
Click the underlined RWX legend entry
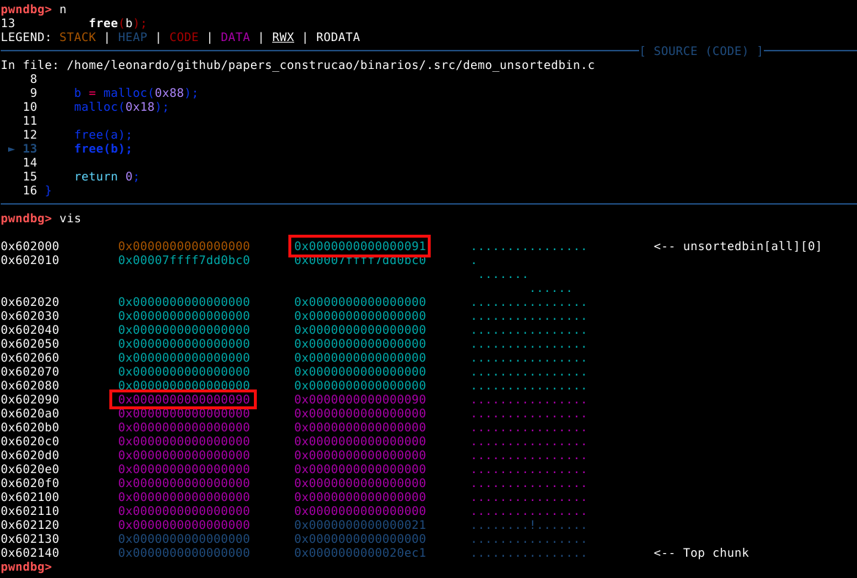282,37
